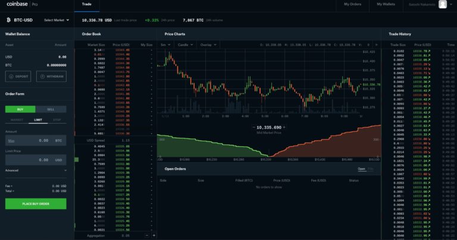Switch to the Limit order tab
This screenshot has height=240, width=457.
[x=38, y=120]
